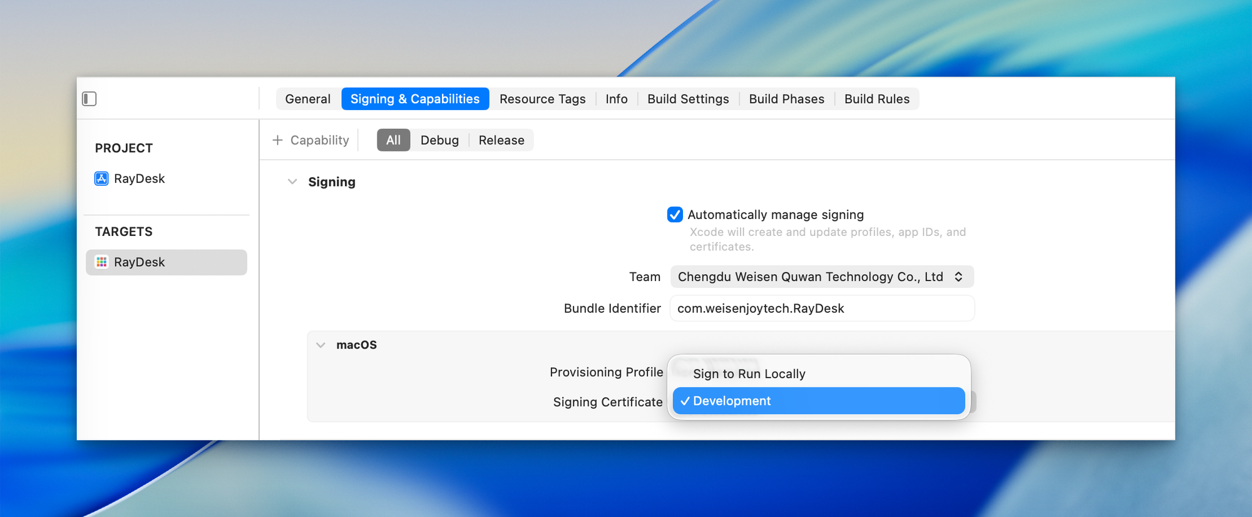Filter capabilities by Debug configuration
This screenshot has height=517, width=1252.
(439, 140)
